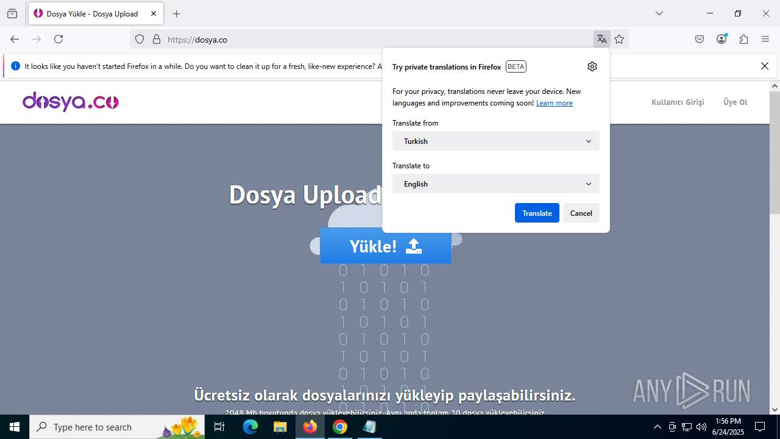
Task: List all tabs dropdown arrow
Action: point(659,13)
